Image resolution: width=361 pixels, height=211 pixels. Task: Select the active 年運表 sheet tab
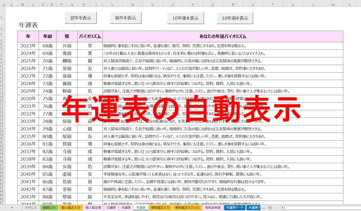pyautogui.click(x=141, y=208)
